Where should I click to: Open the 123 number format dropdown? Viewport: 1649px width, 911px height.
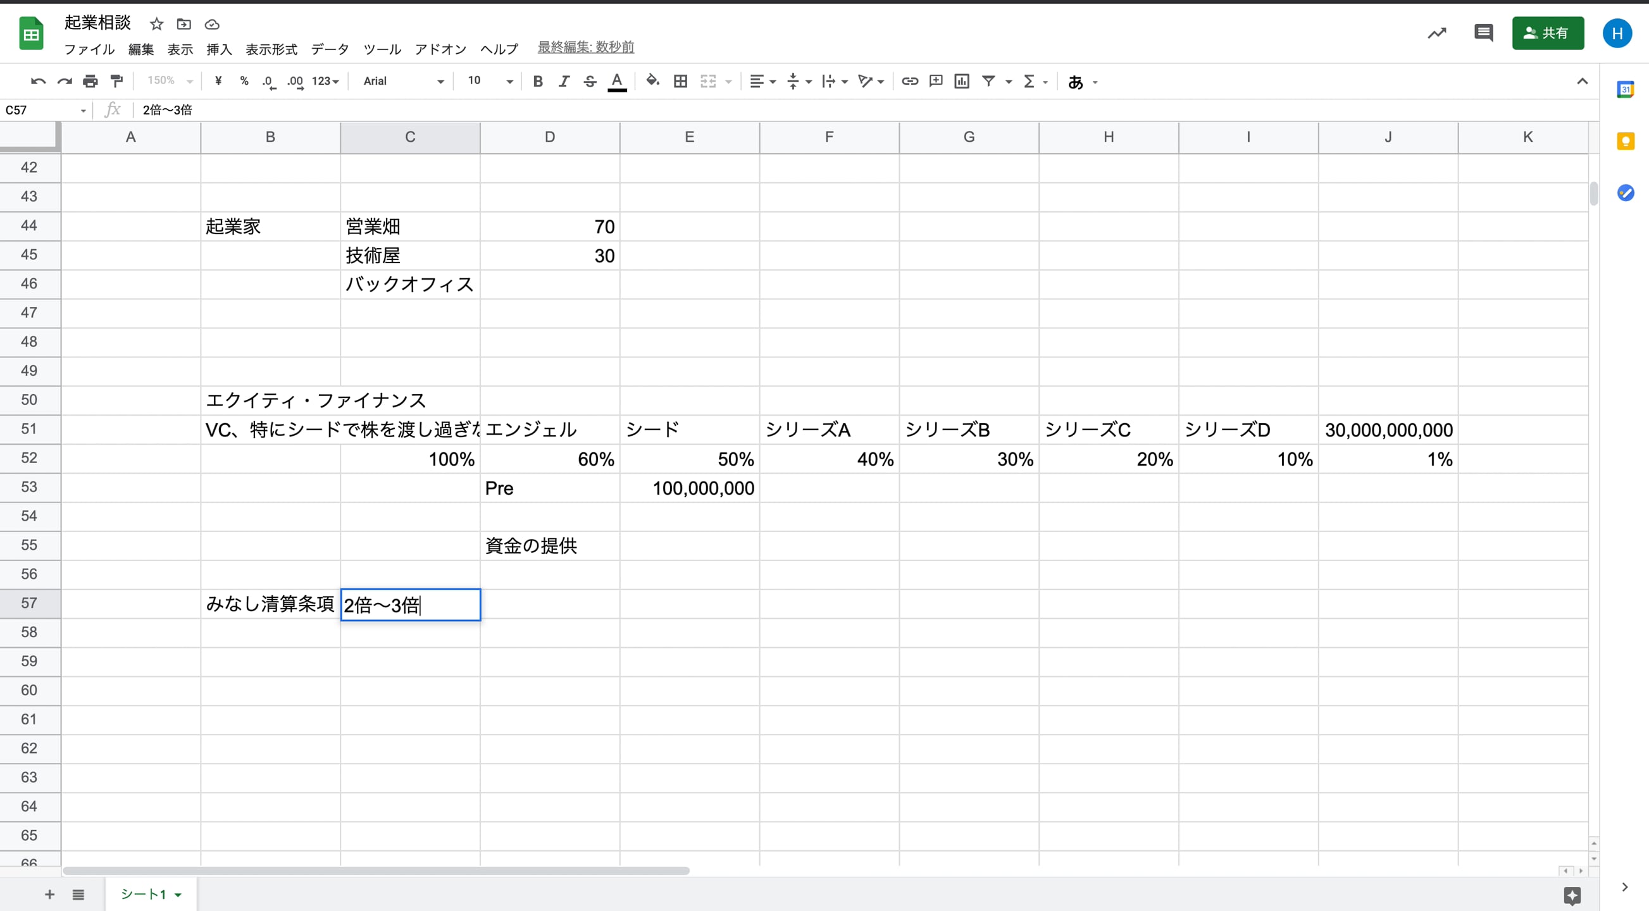pyautogui.click(x=325, y=82)
